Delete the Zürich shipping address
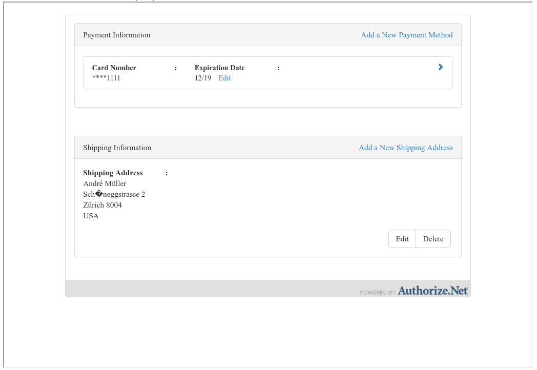The height and width of the screenshot is (370, 537). (433, 238)
